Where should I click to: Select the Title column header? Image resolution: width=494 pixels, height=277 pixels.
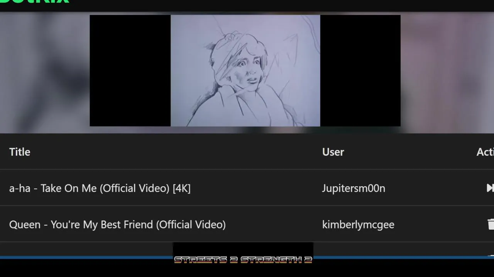20,152
